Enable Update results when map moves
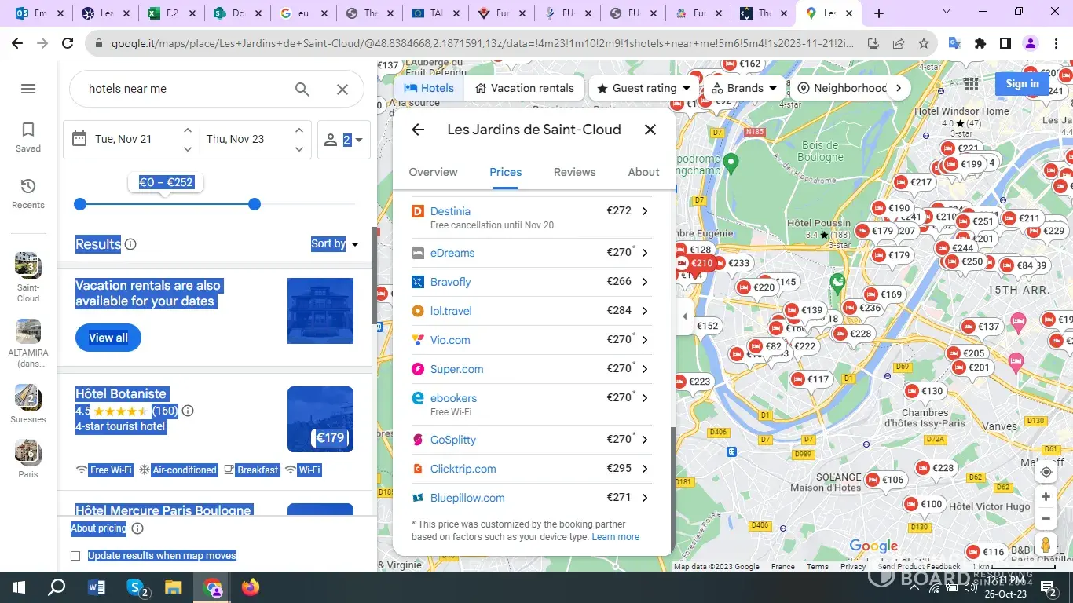This screenshot has width=1073, height=603. click(x=75, y=556)
